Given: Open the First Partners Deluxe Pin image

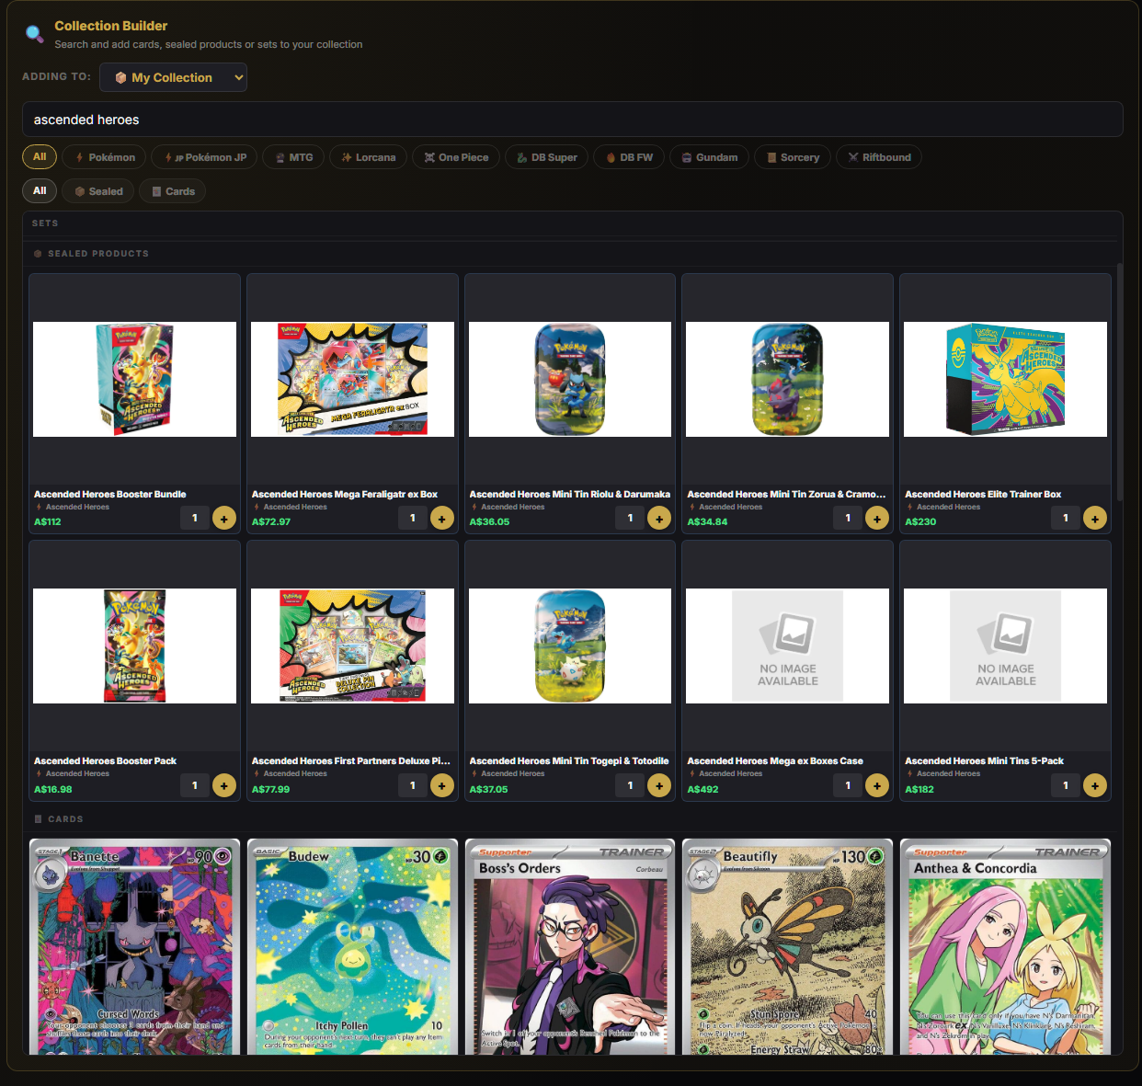Looking at the screenshot, I should click(352, 646).
